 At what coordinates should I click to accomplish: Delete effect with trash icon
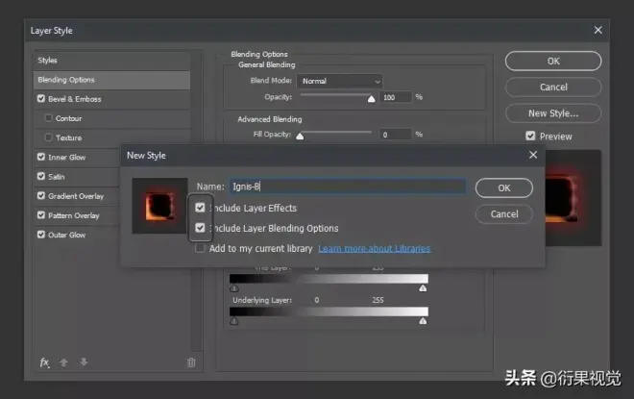(x=191, y=362)
